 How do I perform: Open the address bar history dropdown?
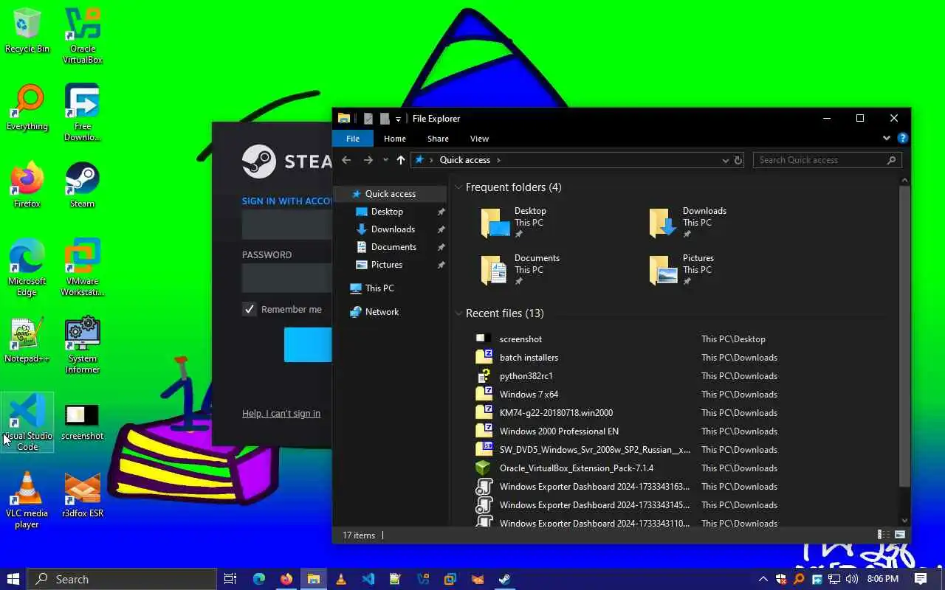(x=725, y=160)
